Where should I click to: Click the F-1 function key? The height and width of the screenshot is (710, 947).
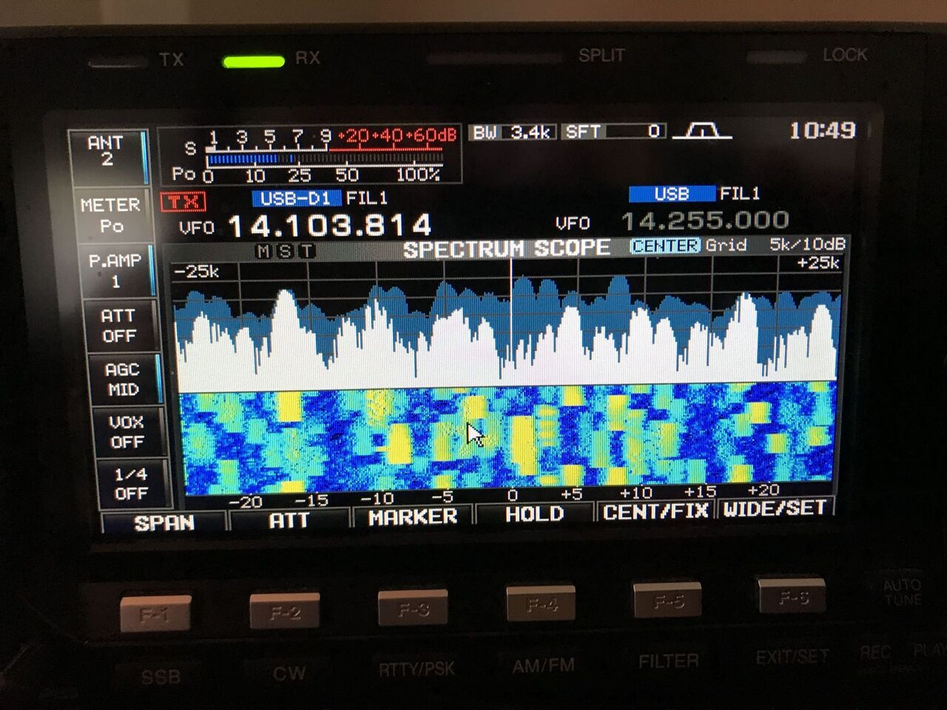(155, 613)
